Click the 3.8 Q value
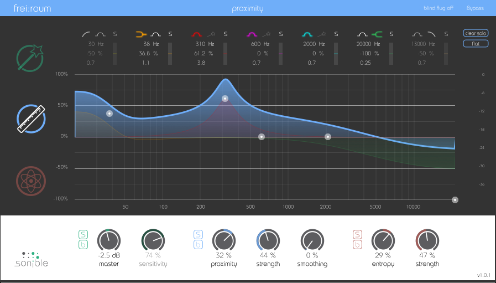The height and width of the screenshot is (283, 496). click(x=201, y=63)
